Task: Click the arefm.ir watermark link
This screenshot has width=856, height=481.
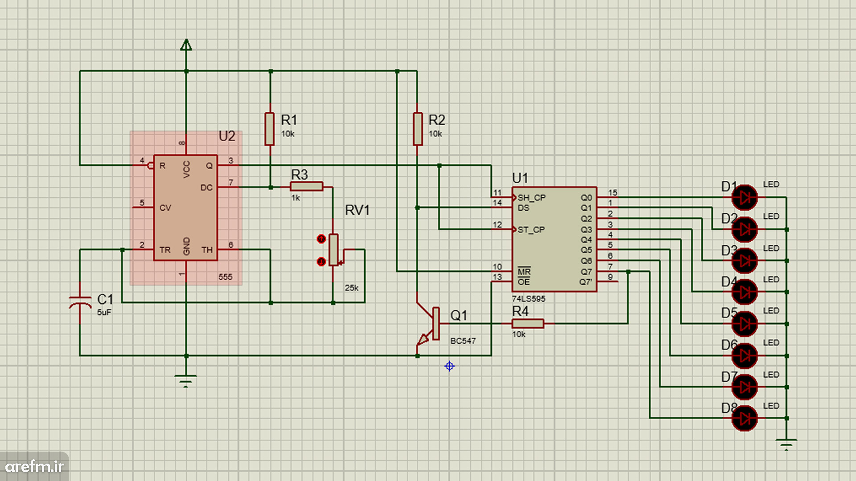Action: click(34, 466)
